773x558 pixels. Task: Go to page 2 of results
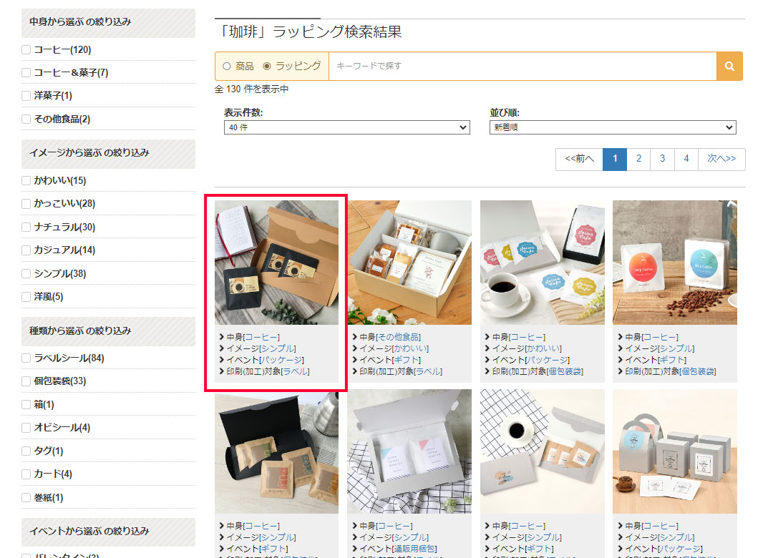click(638, 159)
